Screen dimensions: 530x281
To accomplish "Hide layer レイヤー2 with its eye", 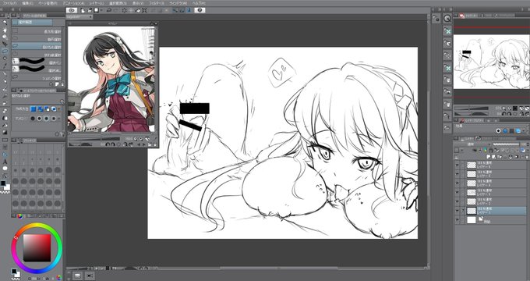I will click(458, 201).
